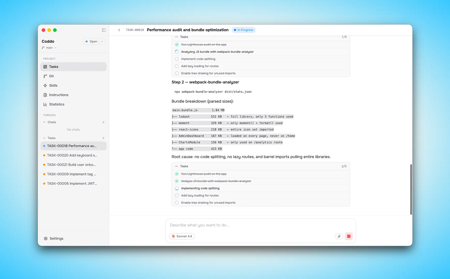Open the Sonnet 4.6 model selector
This screenshot has width=450, height=279.
tap(182, 236)
